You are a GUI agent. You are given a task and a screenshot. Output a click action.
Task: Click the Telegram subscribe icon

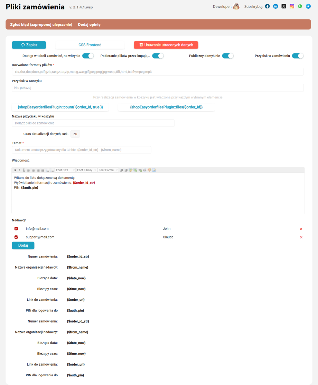click(x=308, y=6)
